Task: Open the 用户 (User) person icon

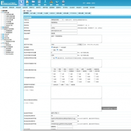Action: [x=45, y=2]
